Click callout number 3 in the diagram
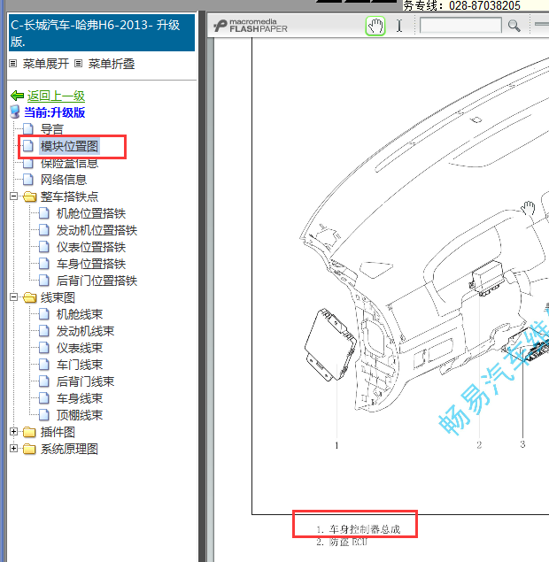549x562 pixels. tap(522, 444)
